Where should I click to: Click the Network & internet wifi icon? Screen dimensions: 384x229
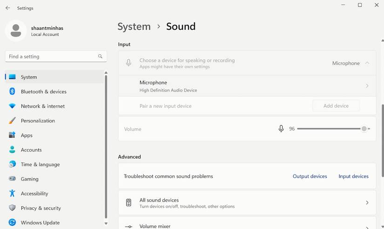click(12, 106)
